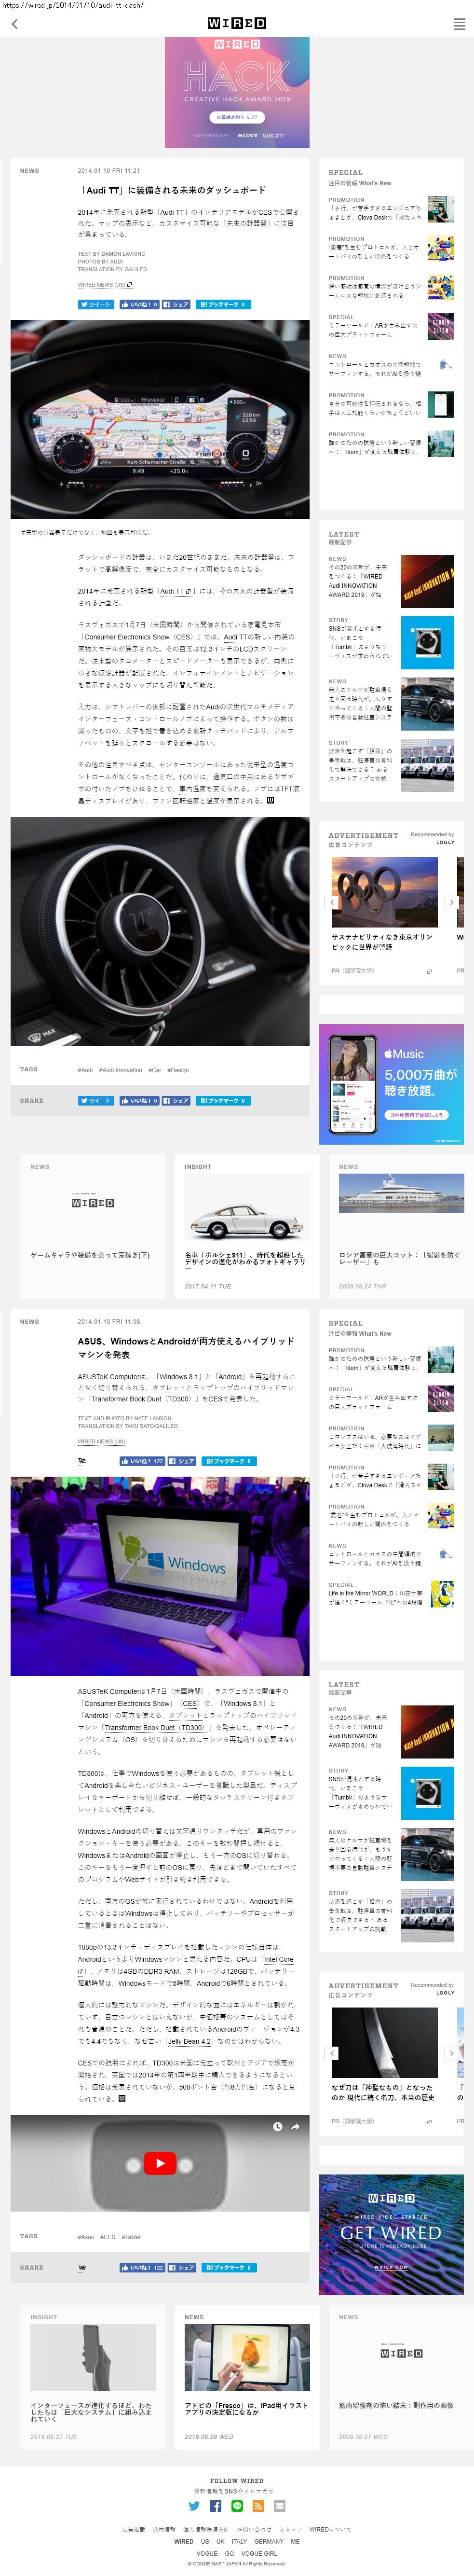Viewport: 474px width, 2576px height.
Task: Open the hamburger menu in the header
Action: pyautogui.click(x=459, y=24)
